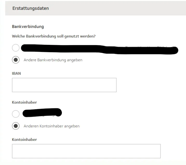Select the 'Anderen Kontoinhaber angeben' radio button

pos(16,126)
